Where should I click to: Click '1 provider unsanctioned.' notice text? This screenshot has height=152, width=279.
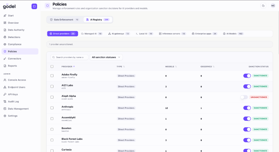(61, 44)
